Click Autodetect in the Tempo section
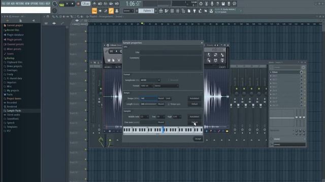325x182 pixels. tap(194, 99)
